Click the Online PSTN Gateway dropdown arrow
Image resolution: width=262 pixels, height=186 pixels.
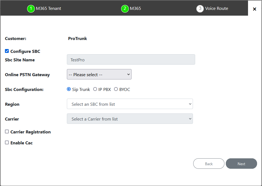click(128, 74)
